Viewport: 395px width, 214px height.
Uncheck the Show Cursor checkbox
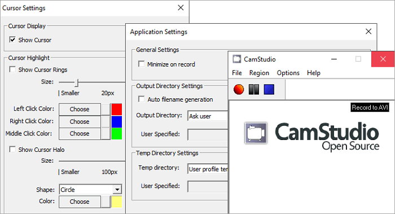pyautogui.click(x=12, y=40)
